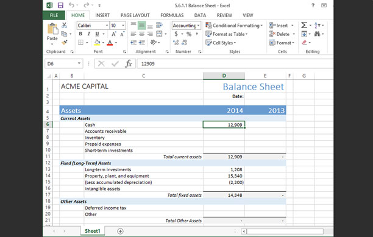Add a new sheet with the plus icon
Image resolution: width=373 pixels, height=237 pixels.
120,231
